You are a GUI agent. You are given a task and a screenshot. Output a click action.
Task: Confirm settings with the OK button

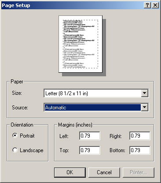pos(70,172)
